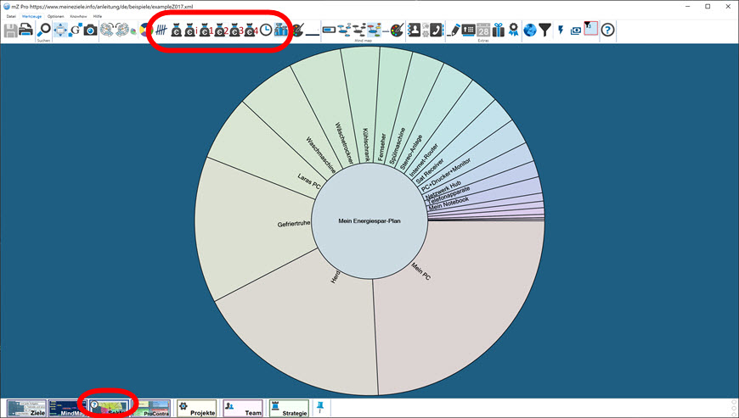Screen dimensions: 739x418
Task: Click the funnel filter icon
Action: click(545, 31)
